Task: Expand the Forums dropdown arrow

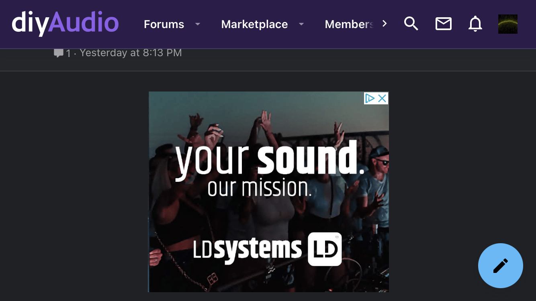Action: coord(198,24)
